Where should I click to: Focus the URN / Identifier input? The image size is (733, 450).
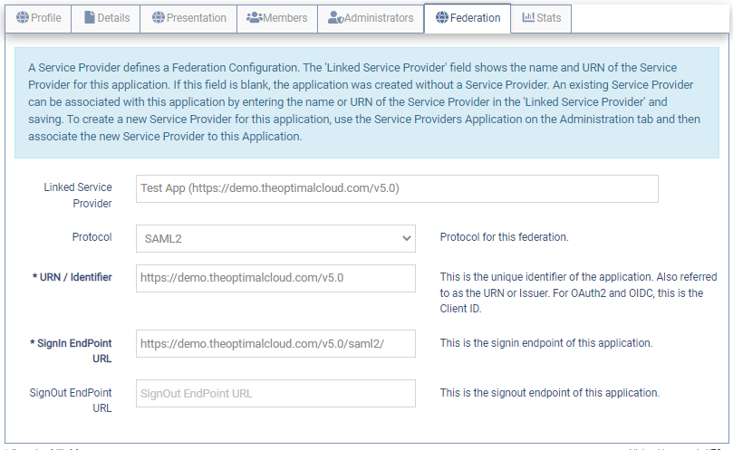(275, 279)
